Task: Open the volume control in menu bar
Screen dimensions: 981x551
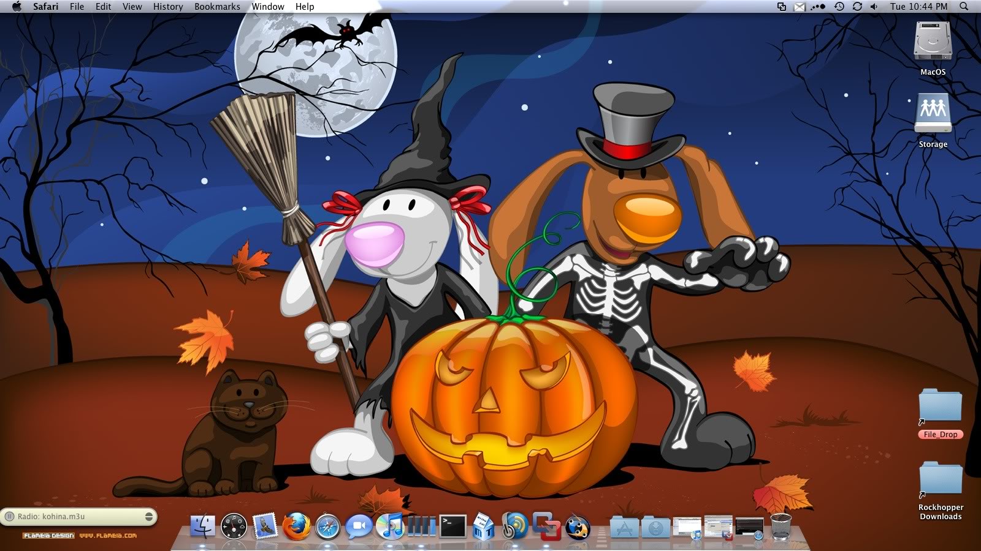Action: [874, 6]
